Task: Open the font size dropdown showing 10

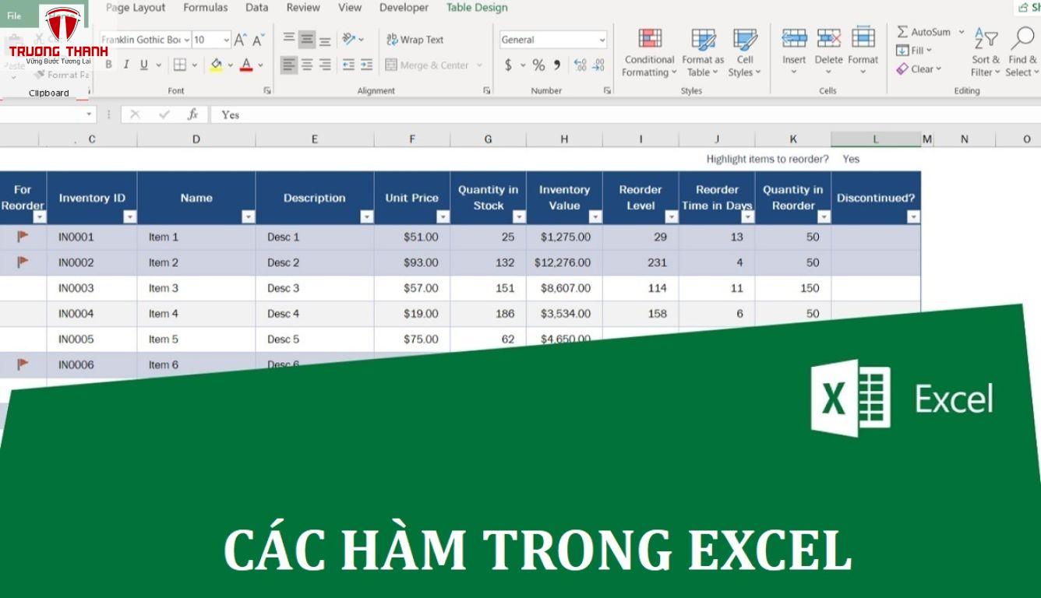Action: pyautogui.click(x=226, y=40)
